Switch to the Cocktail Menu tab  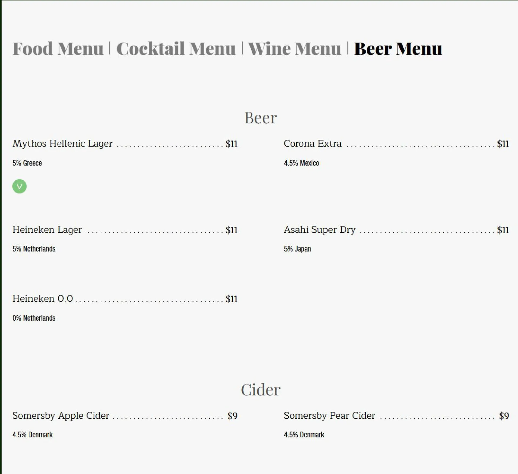point(176,49)
